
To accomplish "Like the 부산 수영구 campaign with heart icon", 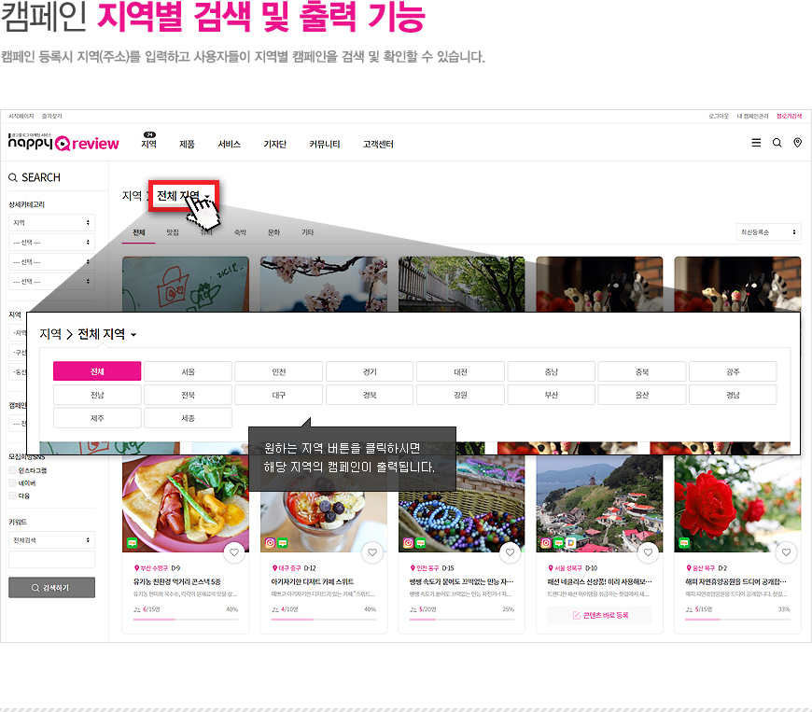I will [x=234, y=552].
